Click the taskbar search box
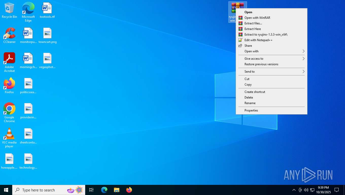The width and height of the screenshot is (345, 195). pyautogui.click(x=49, y=190)
